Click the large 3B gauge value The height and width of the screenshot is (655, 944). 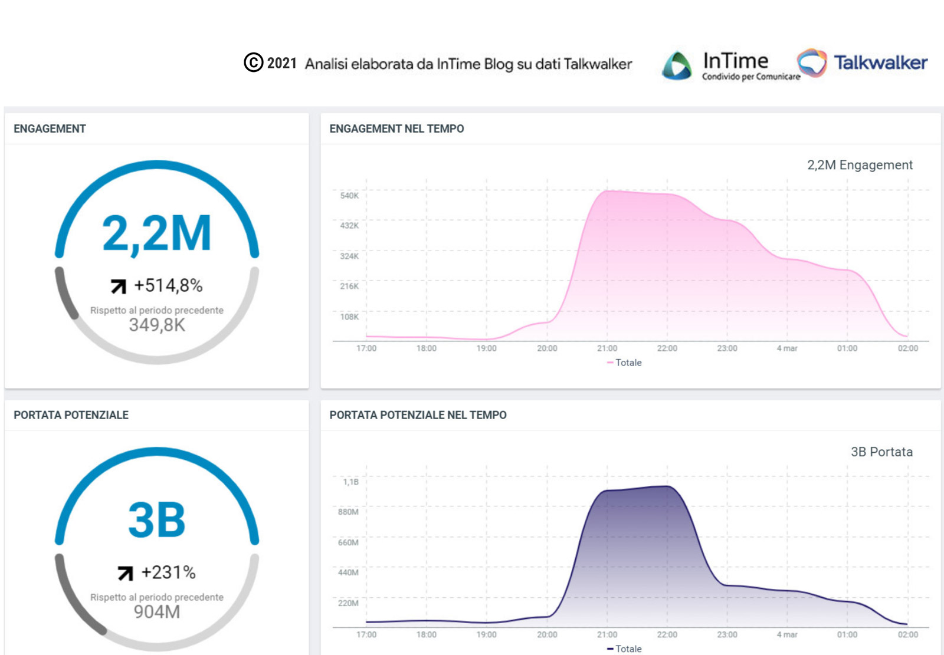(157, 520)
